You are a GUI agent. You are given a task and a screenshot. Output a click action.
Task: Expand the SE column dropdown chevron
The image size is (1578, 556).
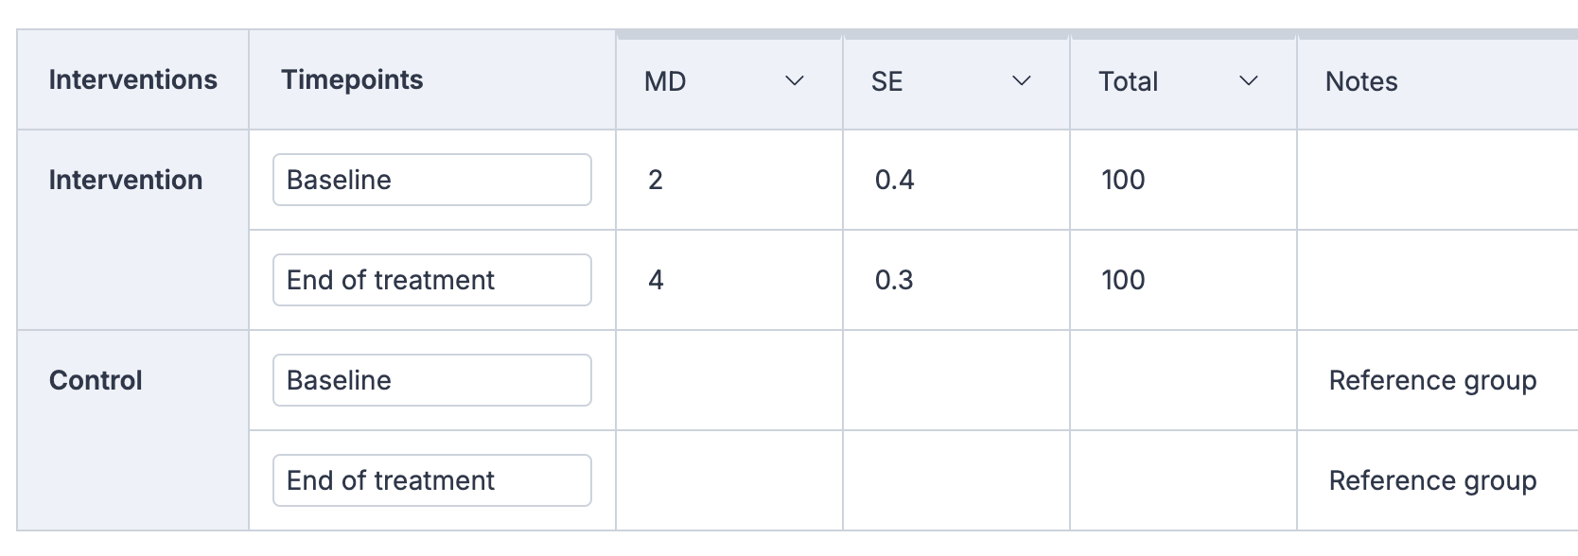[1022, 81]
